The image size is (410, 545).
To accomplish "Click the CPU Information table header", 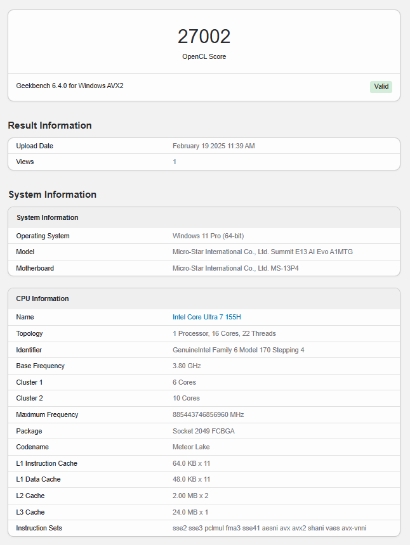I will (204, 299).
